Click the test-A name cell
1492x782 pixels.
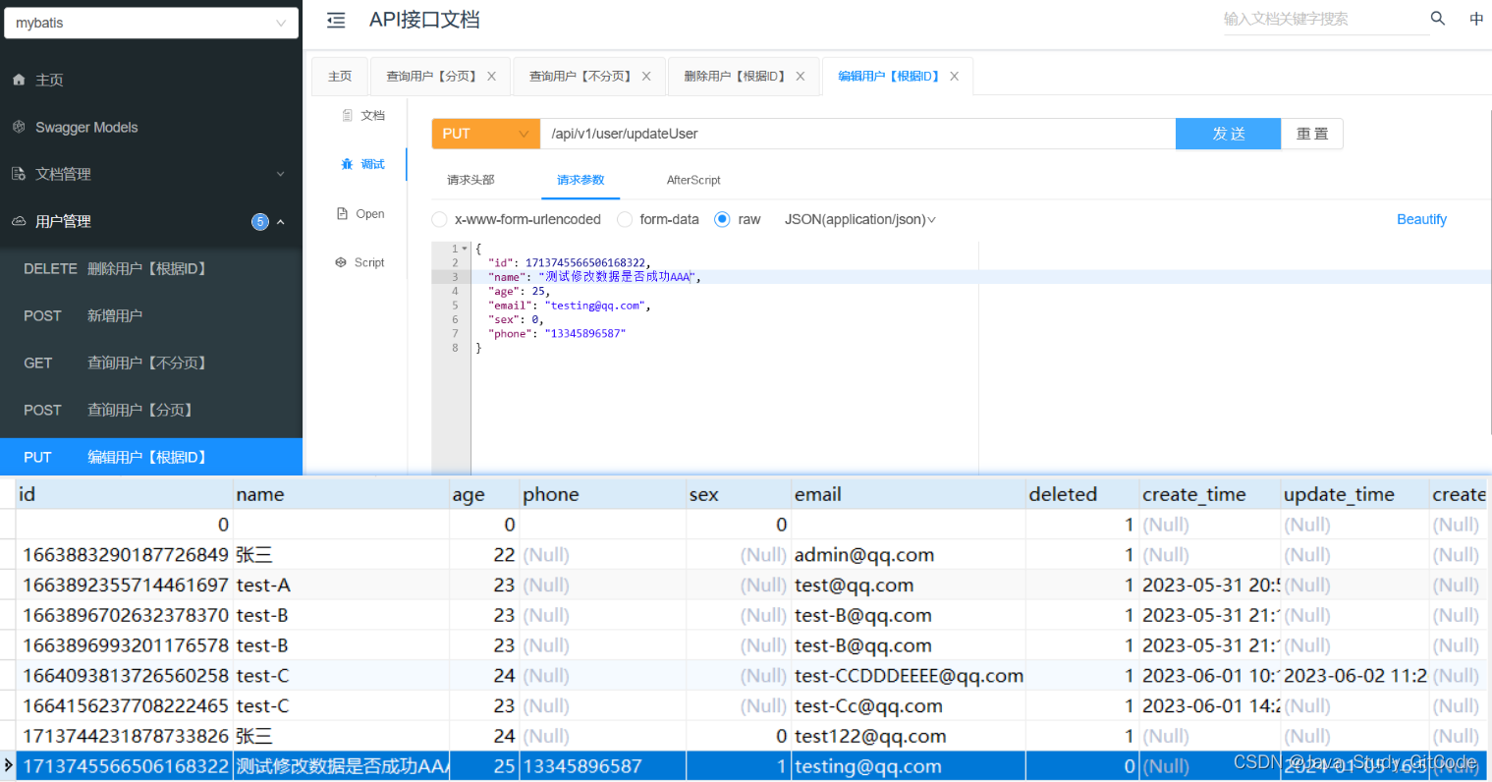pyautogui.click(x=341, y=586)
